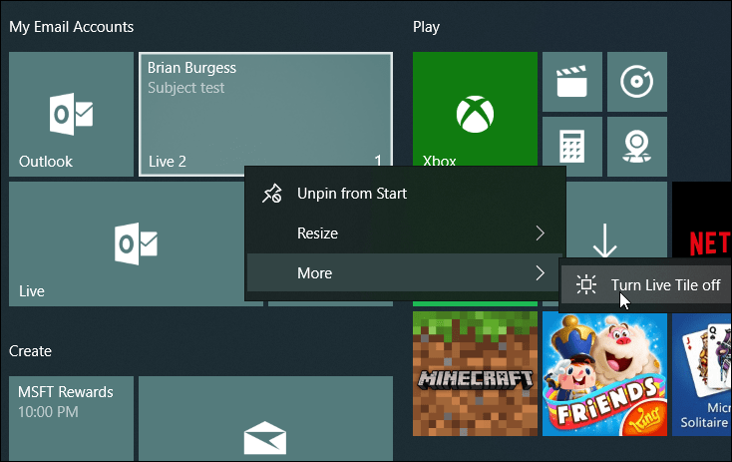Launch the Xbox tile
This screenshot has height=462, width=732.
[475, 109]
